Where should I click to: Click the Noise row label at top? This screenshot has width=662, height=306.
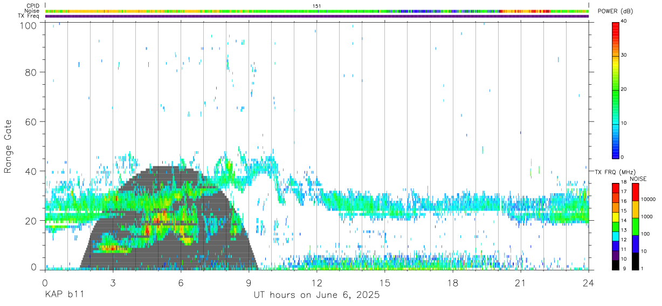(32, 11)
